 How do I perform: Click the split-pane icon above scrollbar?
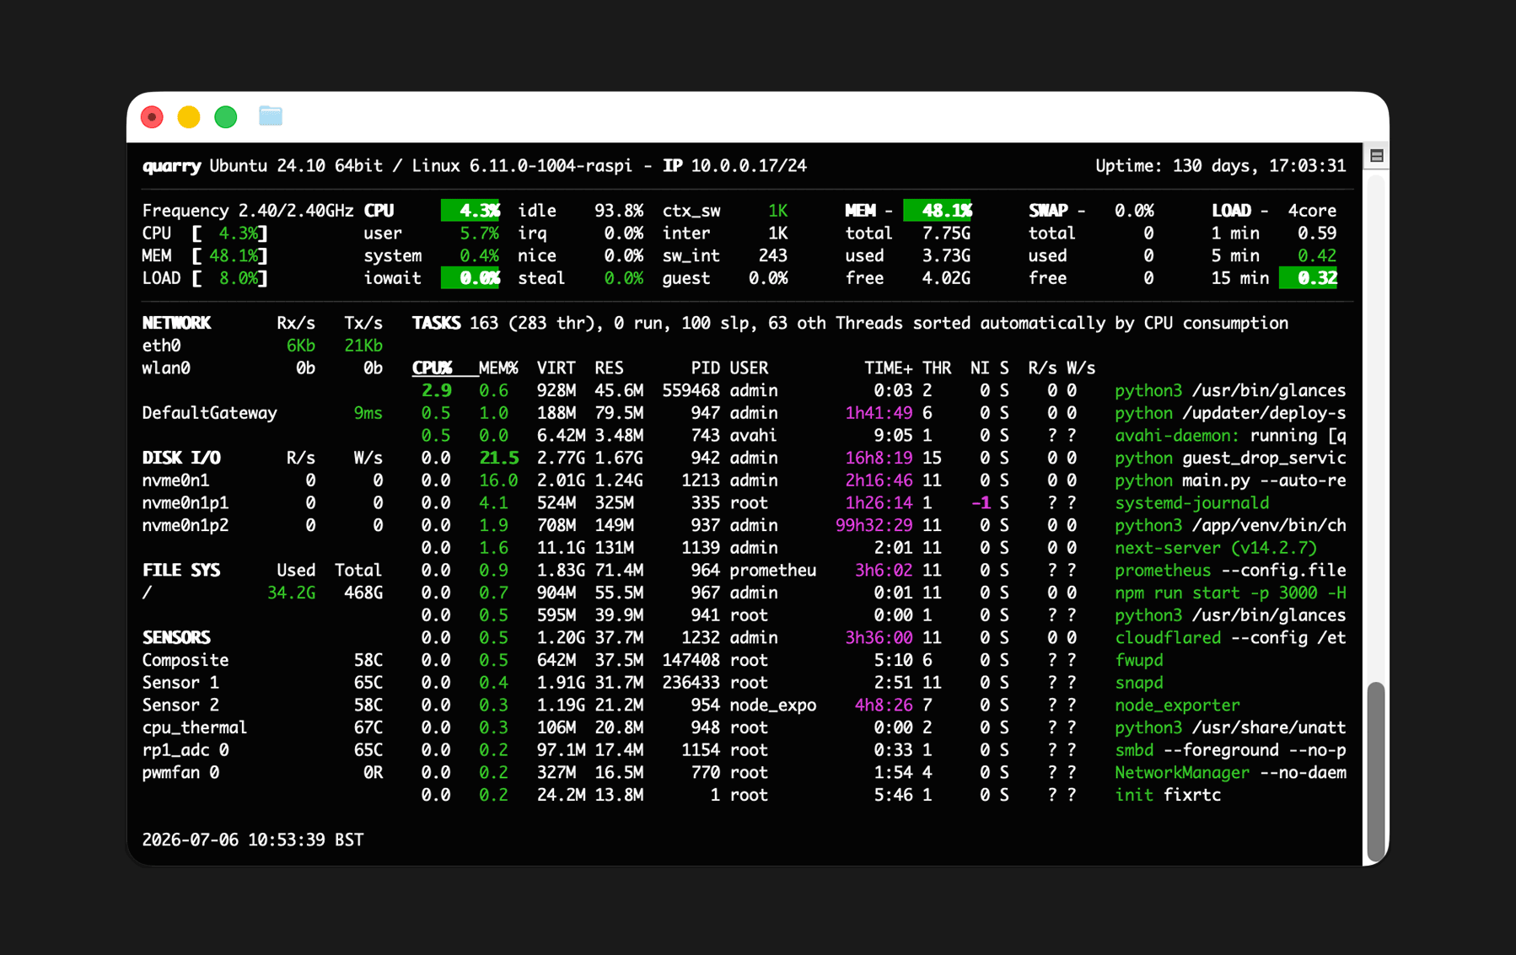pyautogui.click(x=1377, y=156)
